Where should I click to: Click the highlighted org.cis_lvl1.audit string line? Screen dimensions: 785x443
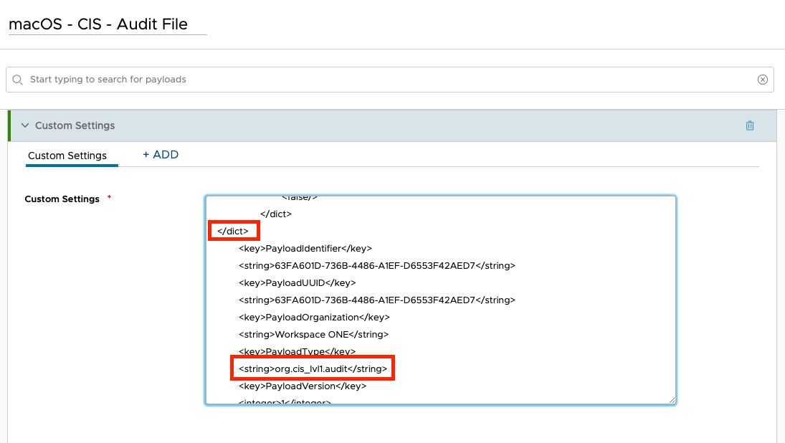point(313,368)
